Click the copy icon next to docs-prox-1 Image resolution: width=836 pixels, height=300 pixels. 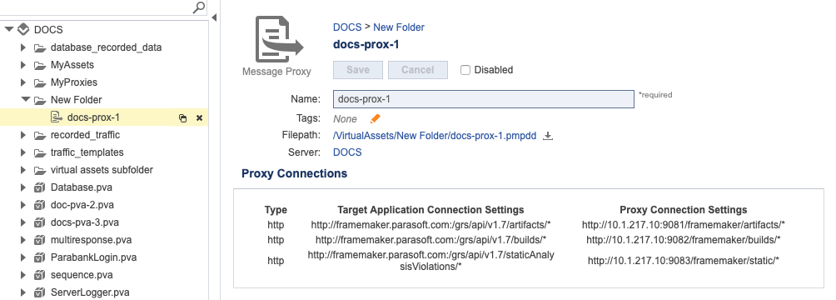click(182, 118)
